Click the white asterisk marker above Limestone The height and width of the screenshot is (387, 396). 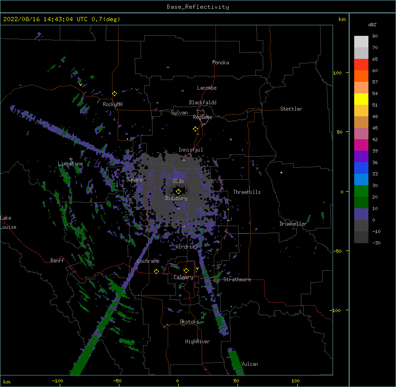pyautogui.click(x=71, y=159)
